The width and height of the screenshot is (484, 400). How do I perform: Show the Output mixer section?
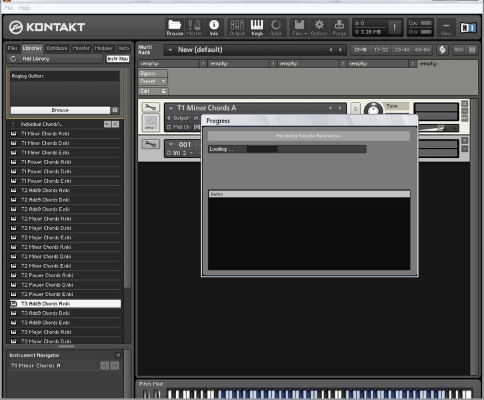pos(237,27)
